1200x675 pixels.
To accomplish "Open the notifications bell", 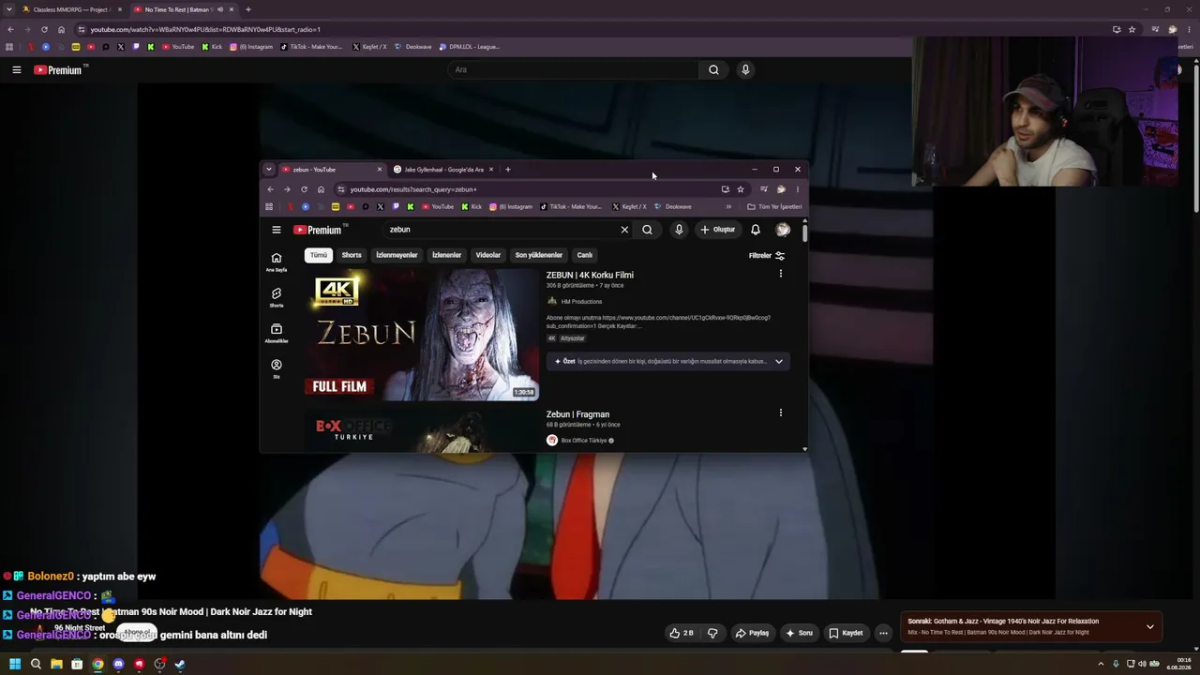I will tap(756, 230).
